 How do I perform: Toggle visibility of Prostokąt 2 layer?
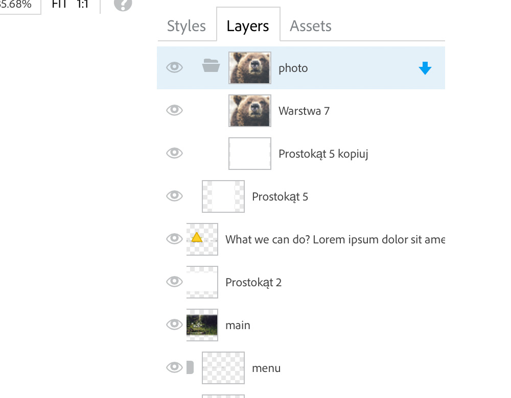coord(174,282)
